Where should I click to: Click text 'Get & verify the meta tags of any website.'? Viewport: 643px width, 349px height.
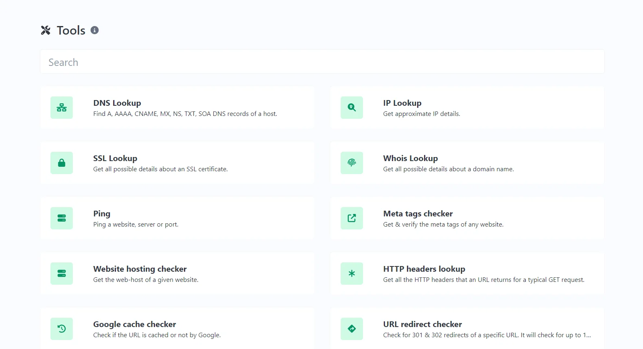coord(443,225)
